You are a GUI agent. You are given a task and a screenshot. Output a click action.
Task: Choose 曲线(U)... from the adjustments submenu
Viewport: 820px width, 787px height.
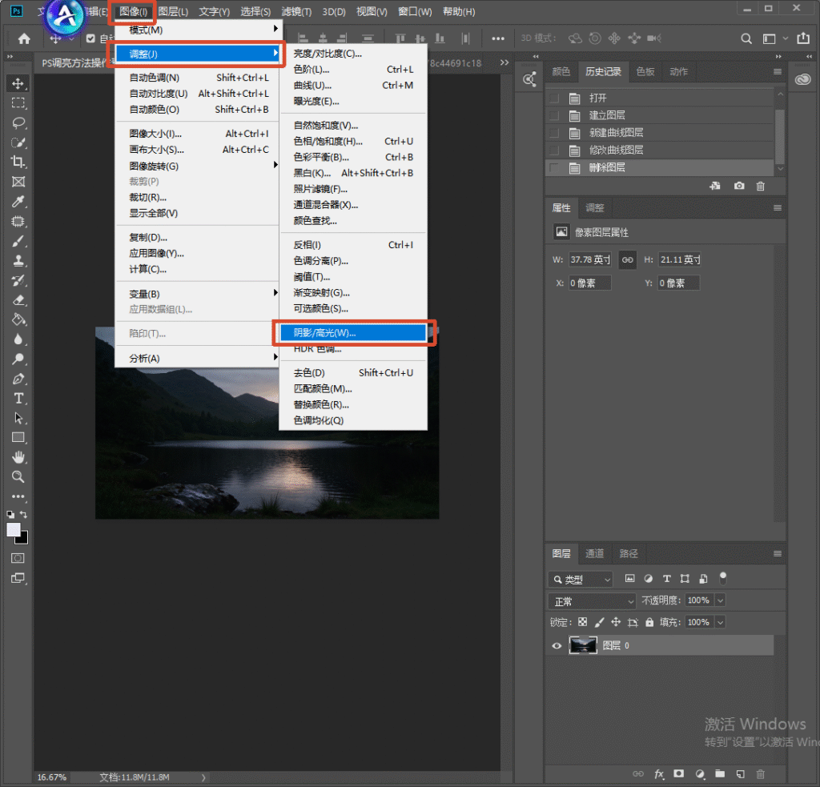pyautogui.click(x=353, y=85)
